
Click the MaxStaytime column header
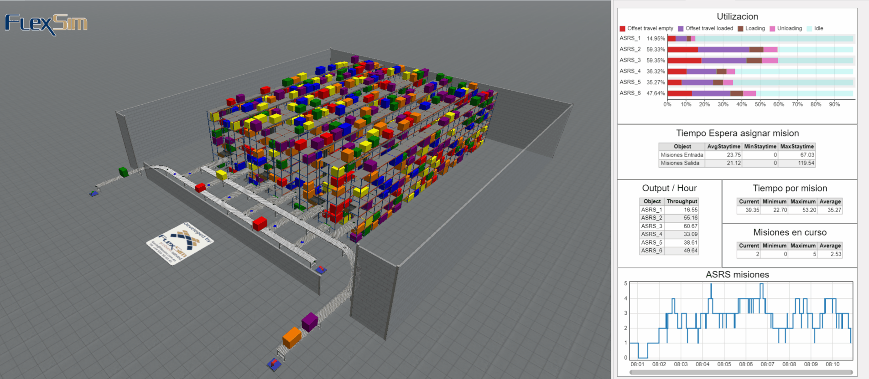pyautogui.click(x=797, y=147)
